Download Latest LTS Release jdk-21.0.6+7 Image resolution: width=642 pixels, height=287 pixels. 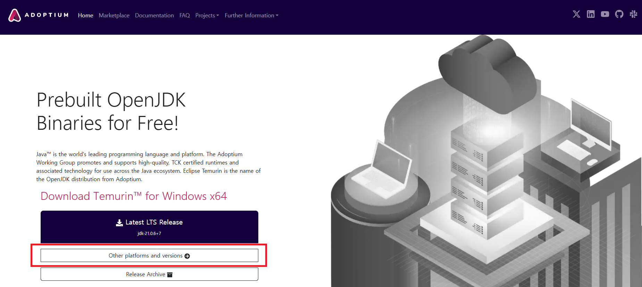[x=149, y=227]
